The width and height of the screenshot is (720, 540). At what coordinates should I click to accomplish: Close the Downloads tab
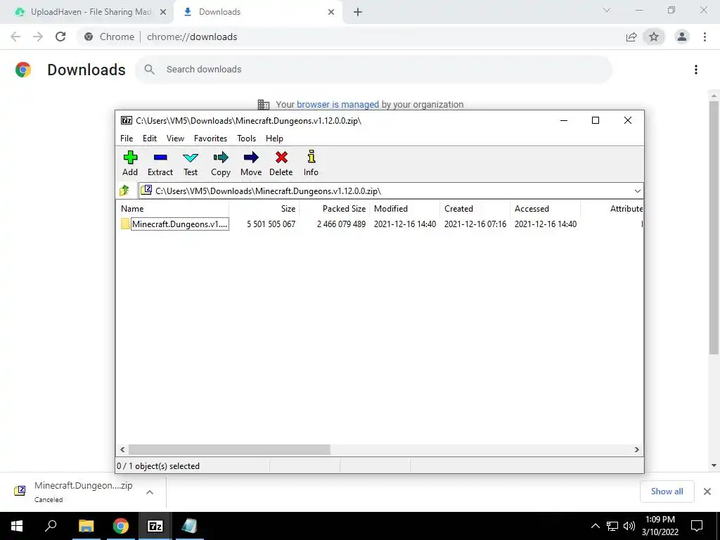pos(331,12)
